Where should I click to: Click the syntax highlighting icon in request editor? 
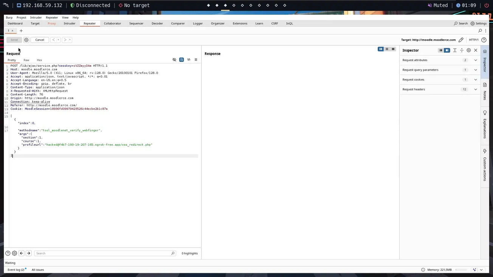coord(181,59)
